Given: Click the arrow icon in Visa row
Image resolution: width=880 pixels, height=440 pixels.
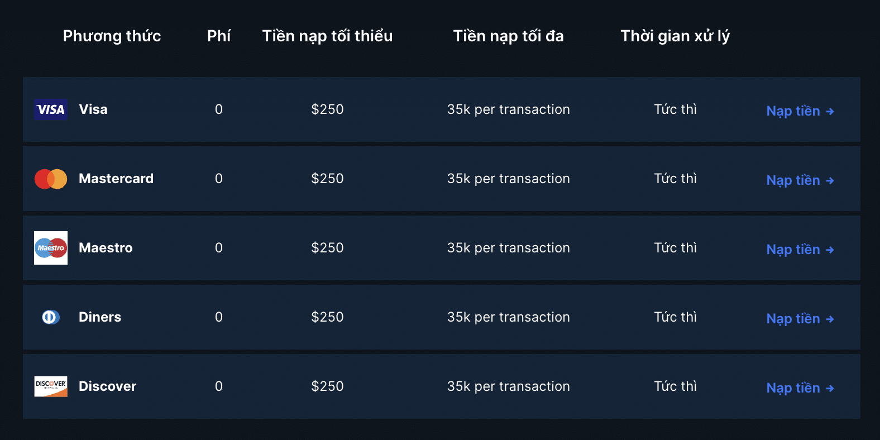Looking at the screenshot, I should 830,112.
